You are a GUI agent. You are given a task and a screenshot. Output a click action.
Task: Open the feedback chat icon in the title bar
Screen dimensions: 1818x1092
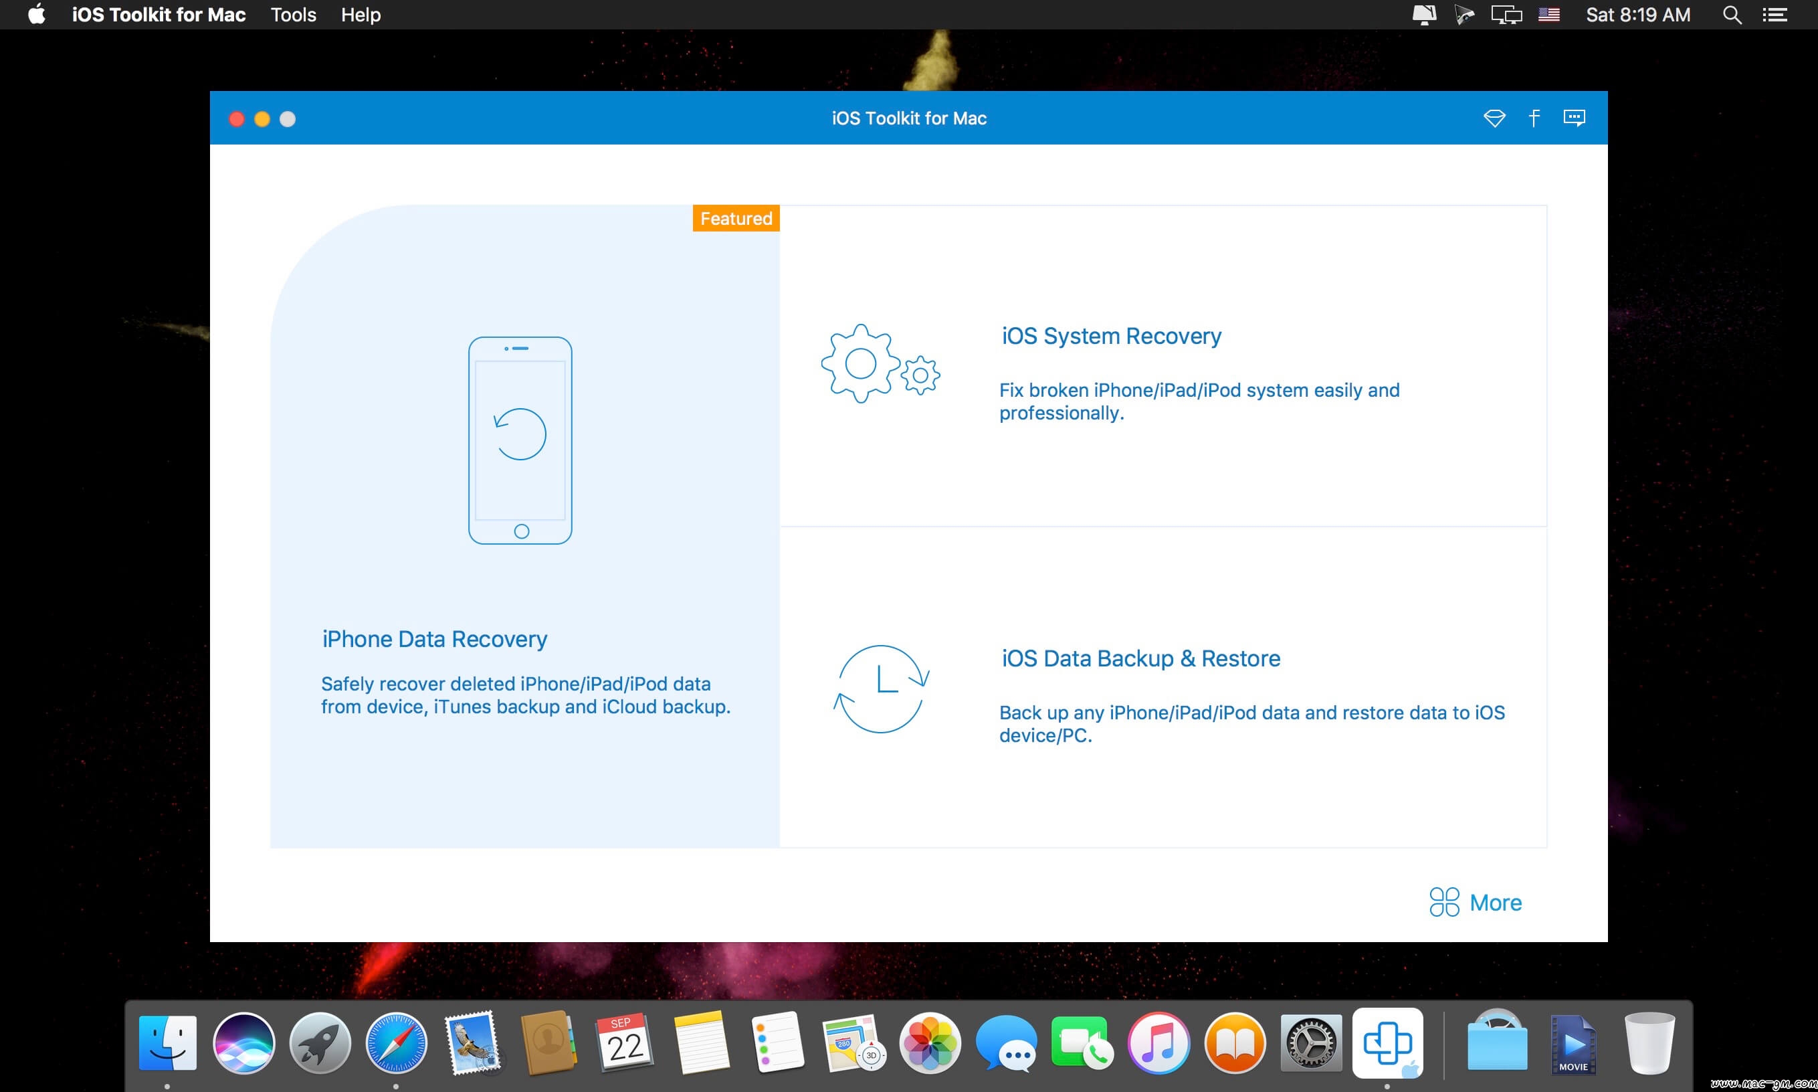click(x=1574, y=118)
